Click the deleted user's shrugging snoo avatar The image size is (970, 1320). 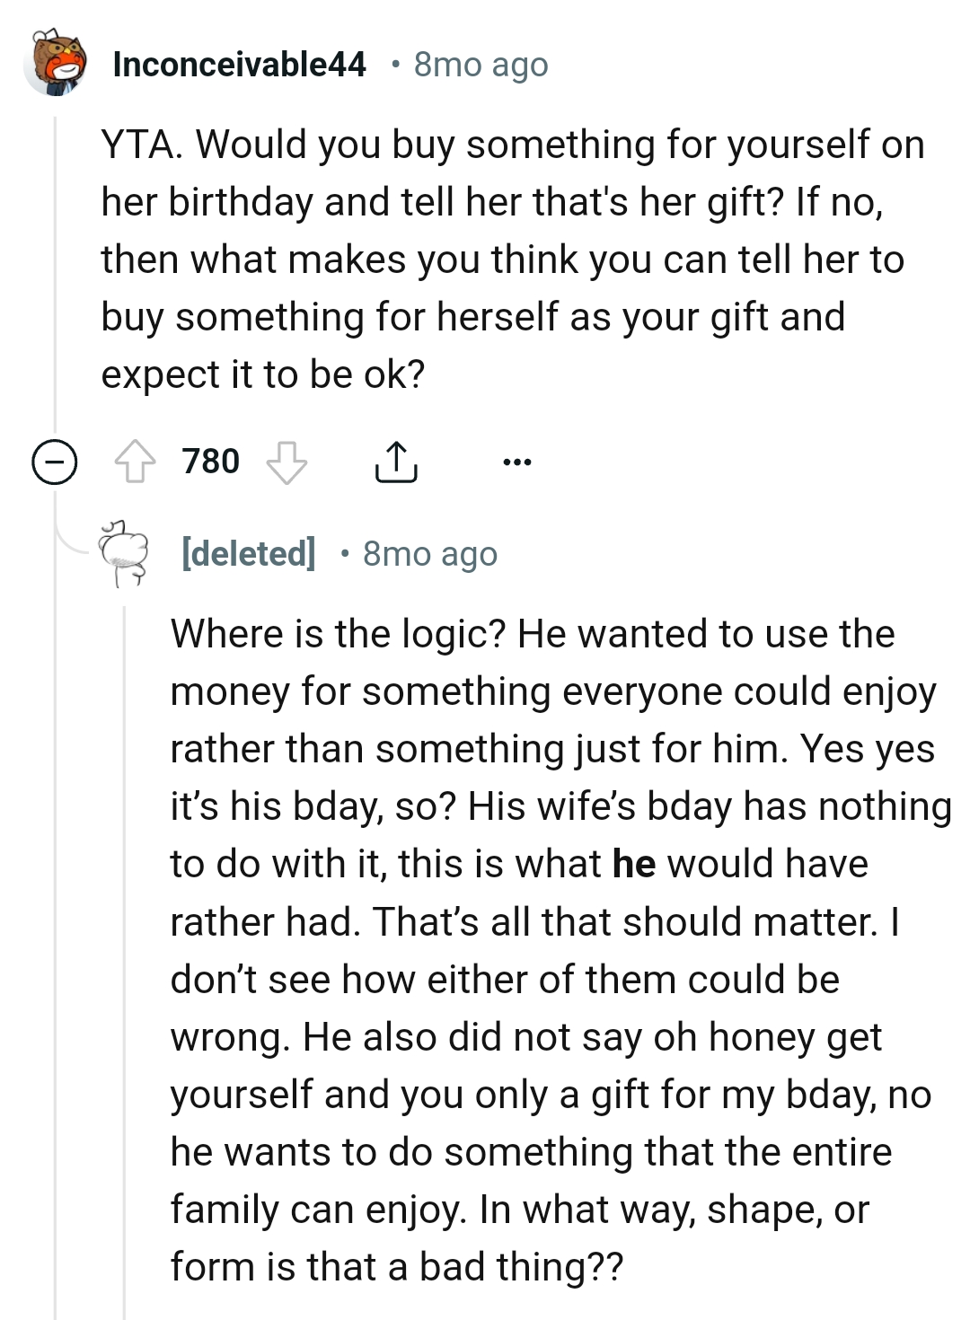tap(122, 550)
